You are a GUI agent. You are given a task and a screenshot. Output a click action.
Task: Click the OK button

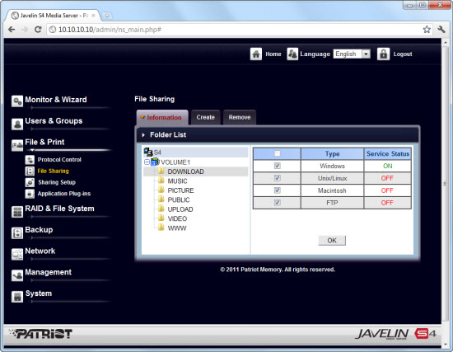click(332, 241)
